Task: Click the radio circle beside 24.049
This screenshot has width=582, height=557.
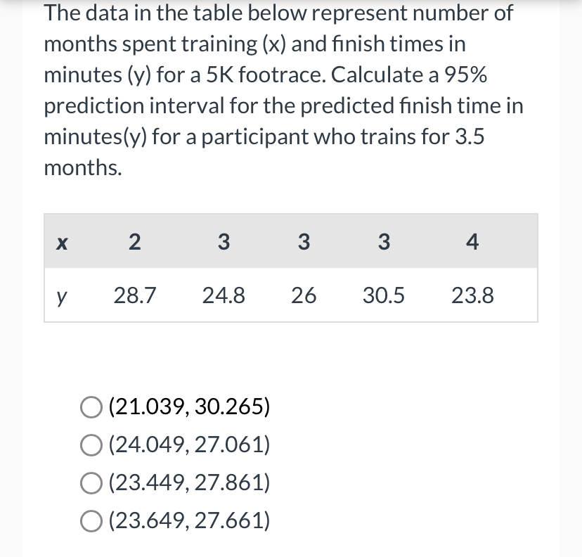Action: 91,444
